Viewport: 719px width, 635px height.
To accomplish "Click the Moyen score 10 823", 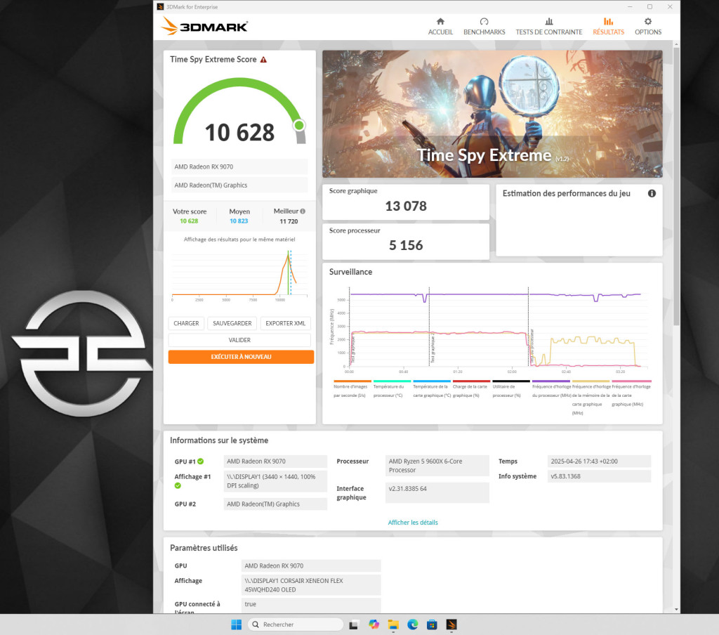I will click(239, 221).
